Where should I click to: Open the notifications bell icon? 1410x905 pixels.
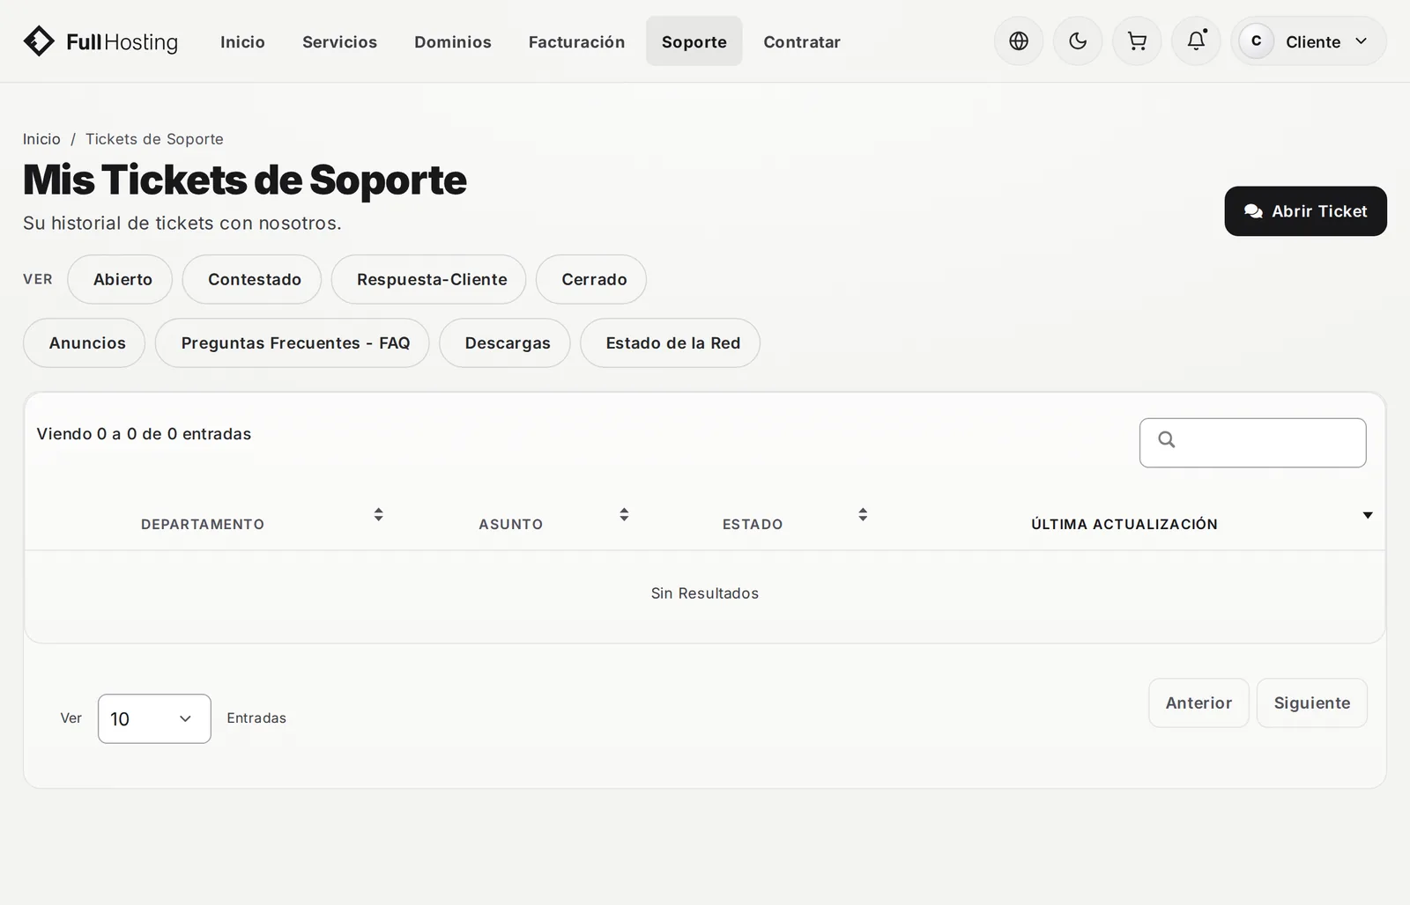click(x=1196, y=41)
